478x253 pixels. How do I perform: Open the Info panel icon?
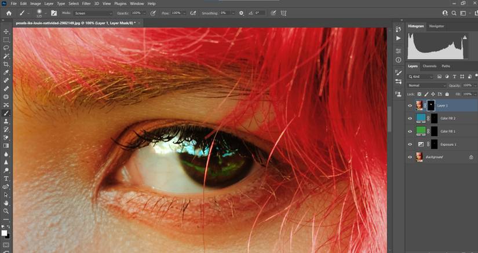398,60
